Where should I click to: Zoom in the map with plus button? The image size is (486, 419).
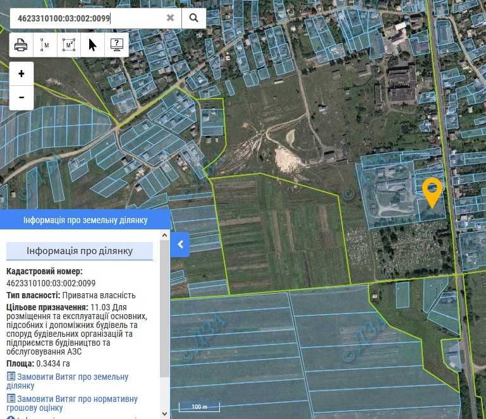pyautogui.click(x=21, y=74)
